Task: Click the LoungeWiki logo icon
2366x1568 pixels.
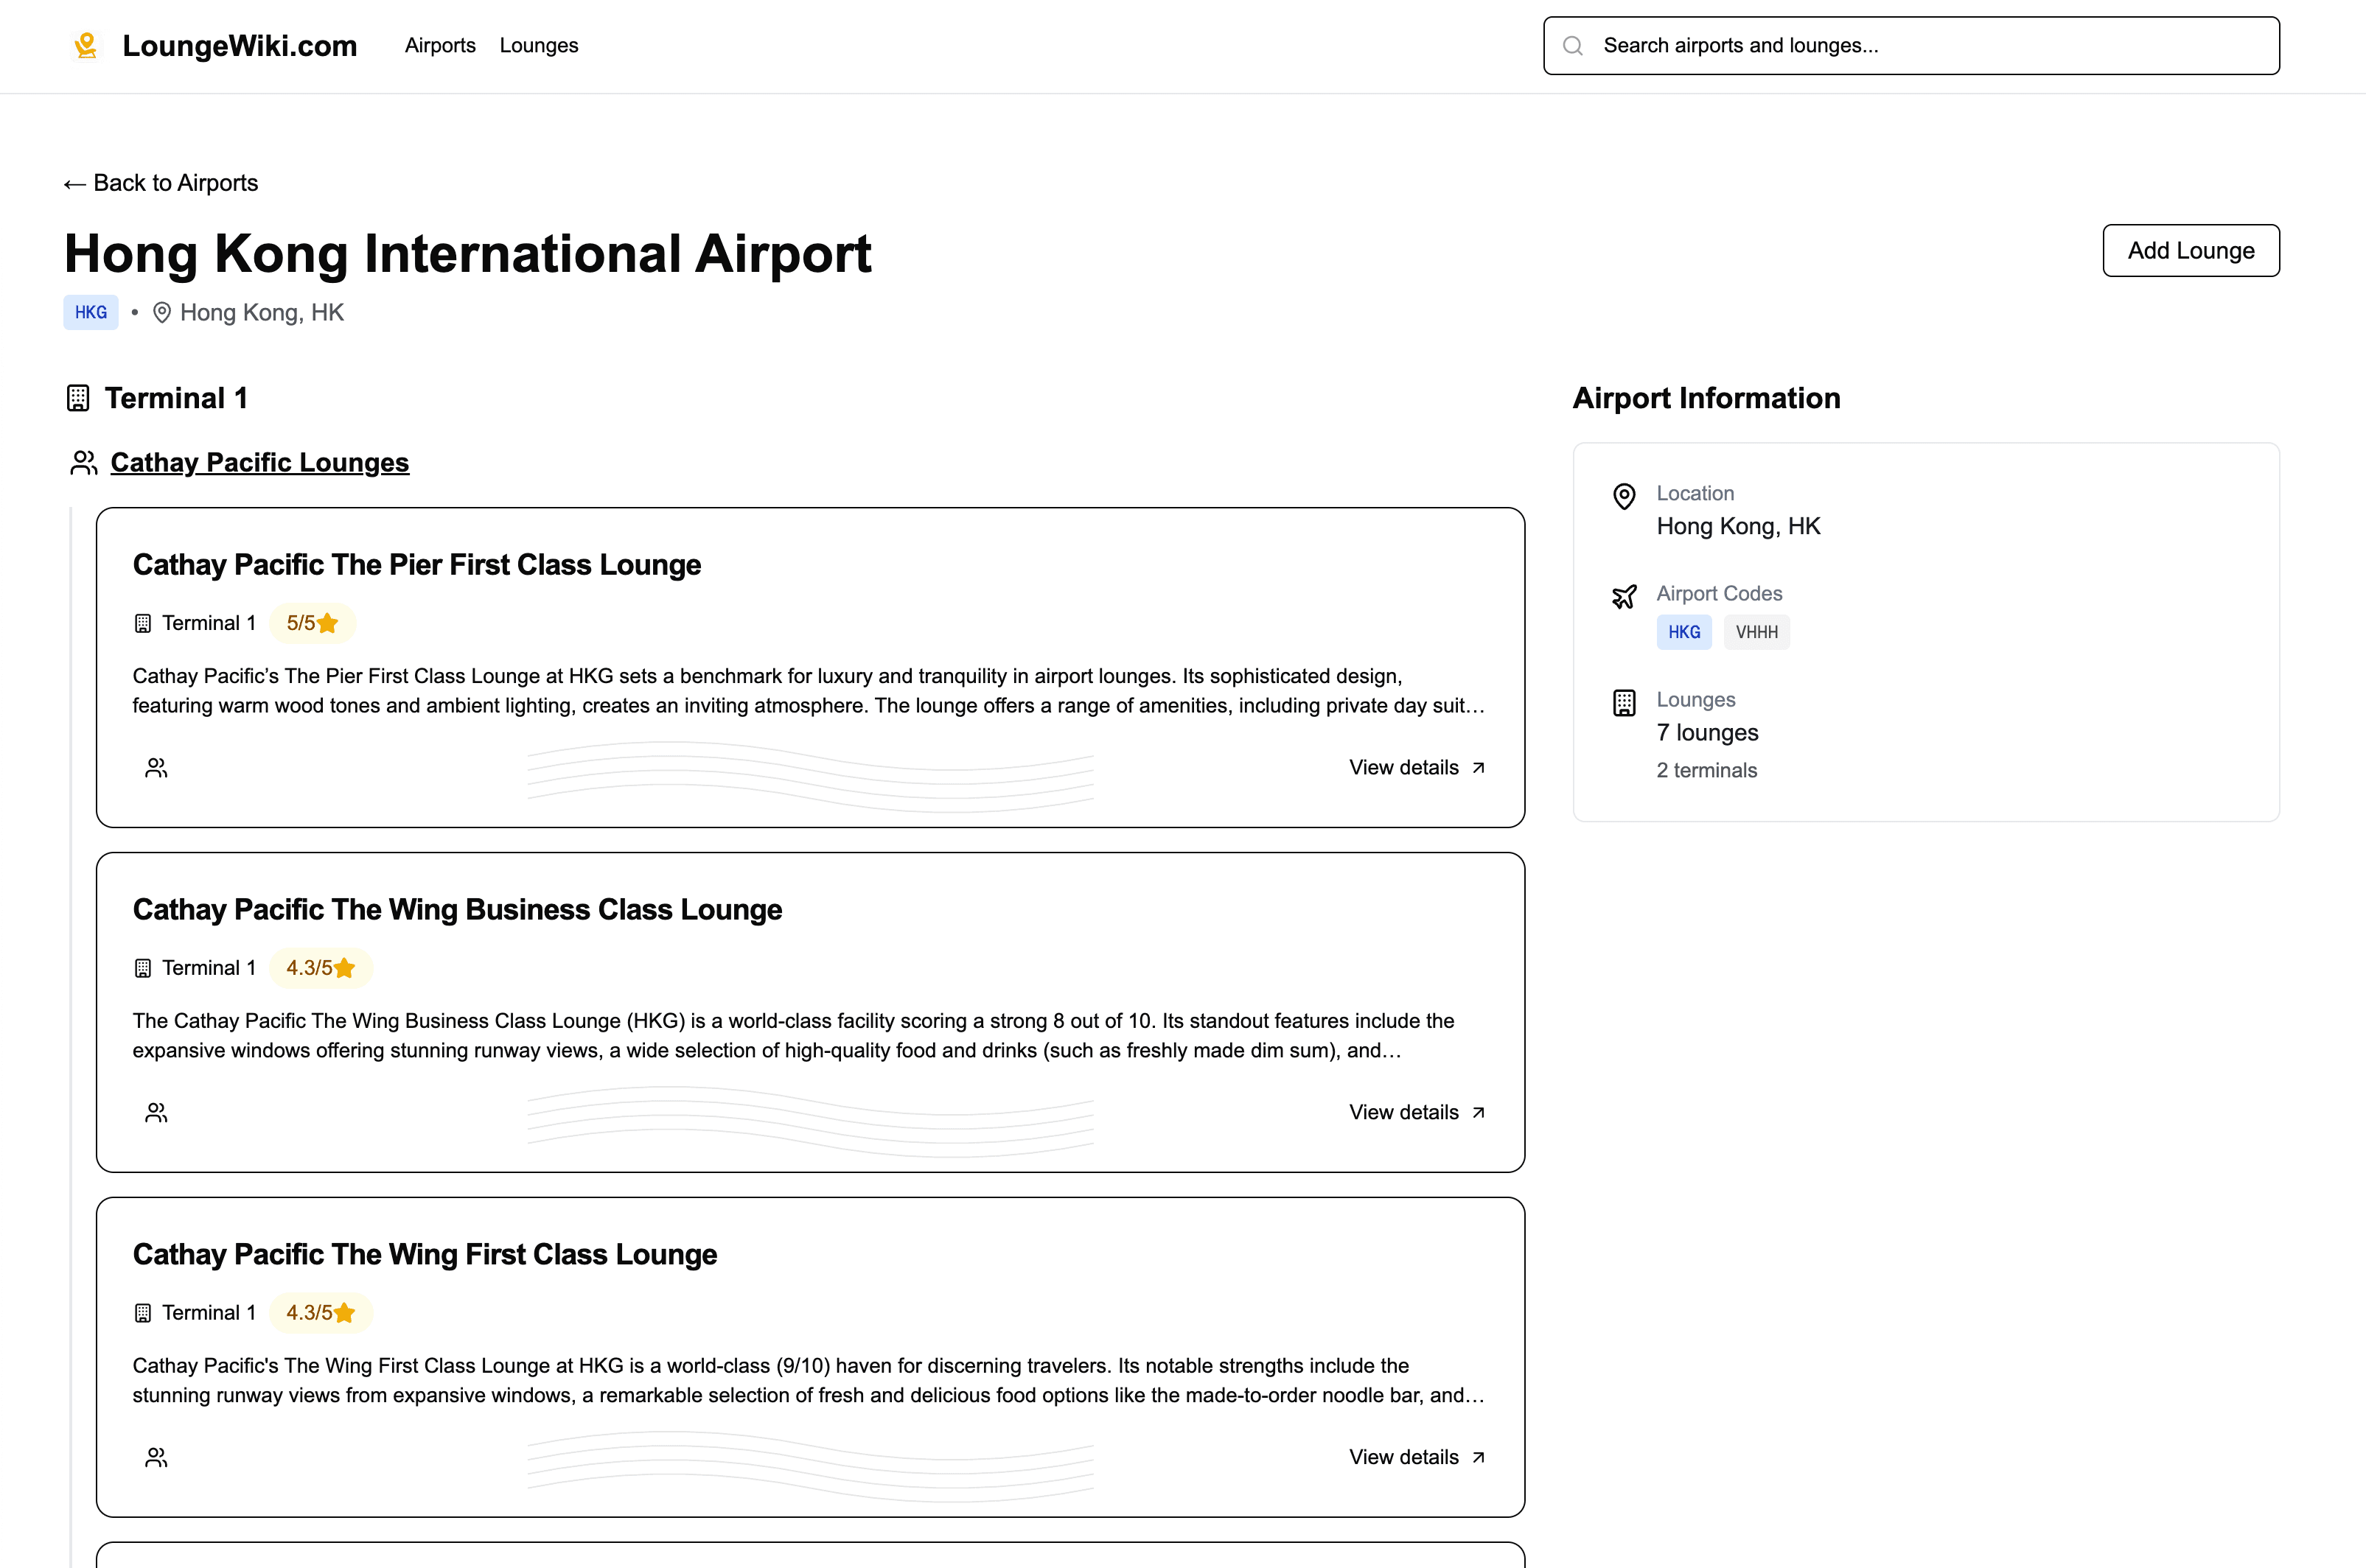Action: click(86, 45)
